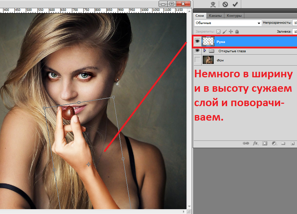Screen dimensions: 297x214
Task: Switch to the Каналы tab
Action: (x=216, y=15)
